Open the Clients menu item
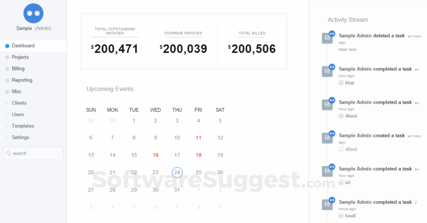The width and height of the screenshot is (427, 223). click(x=19, y=103)
